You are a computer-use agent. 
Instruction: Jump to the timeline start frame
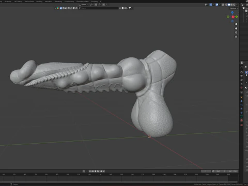[90, 171]
